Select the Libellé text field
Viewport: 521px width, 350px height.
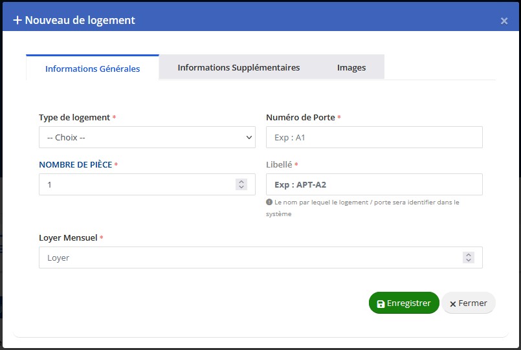pos(374,184)
